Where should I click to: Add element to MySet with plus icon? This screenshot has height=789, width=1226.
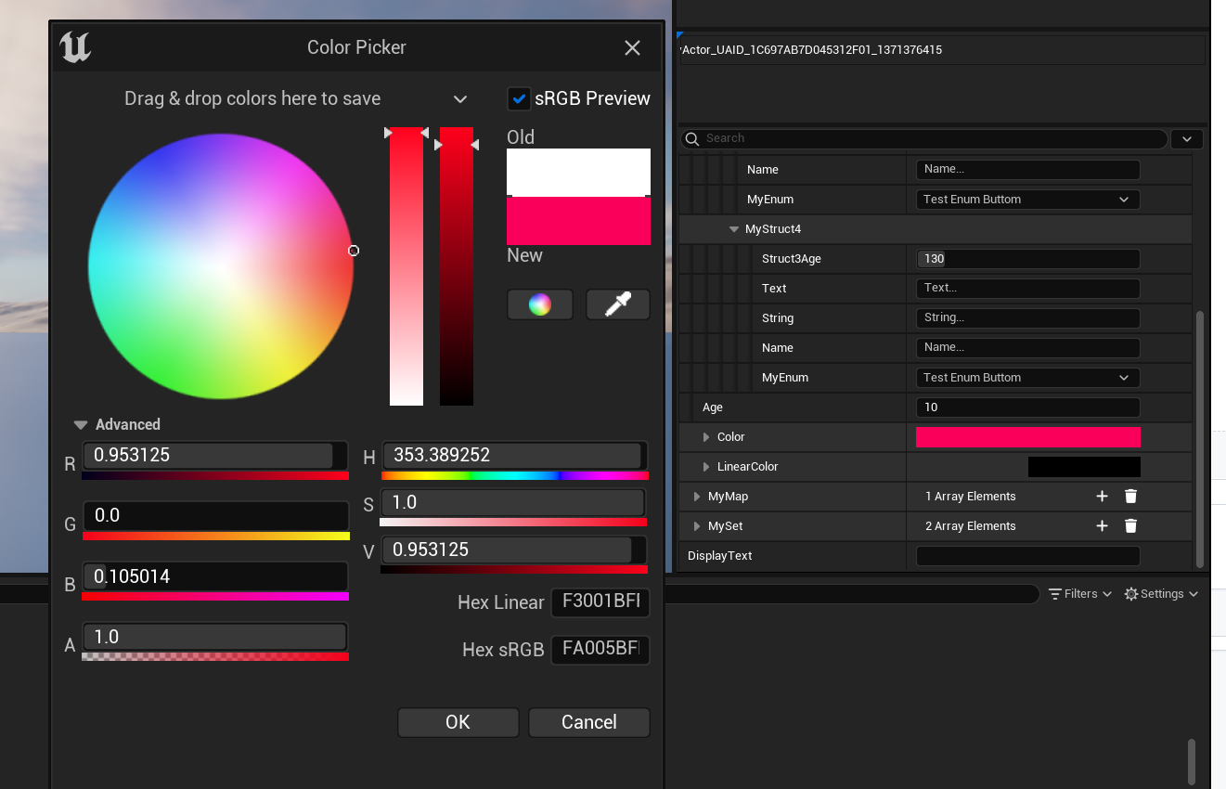(x=1102, y=526)
